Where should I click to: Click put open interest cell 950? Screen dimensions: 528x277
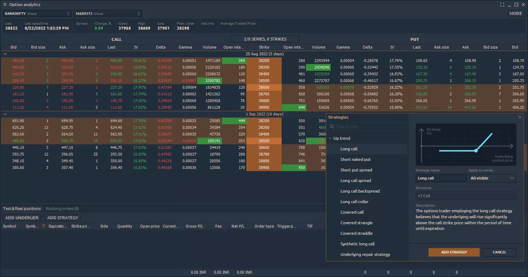tap(294, 168)
